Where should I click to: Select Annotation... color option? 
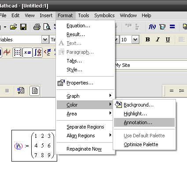[144, 122]
